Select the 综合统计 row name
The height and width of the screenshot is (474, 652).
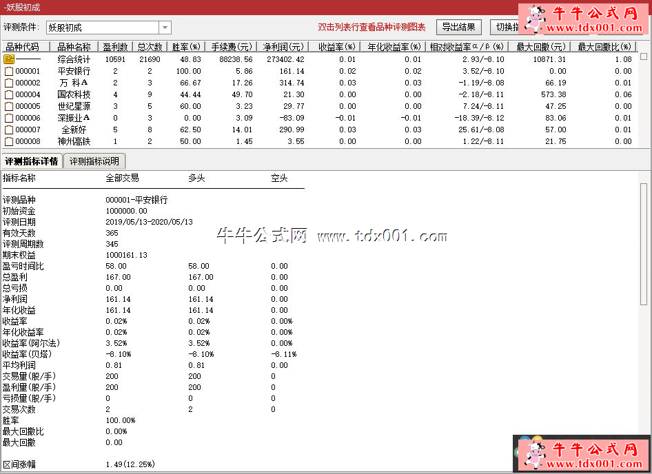click(74, 59)
